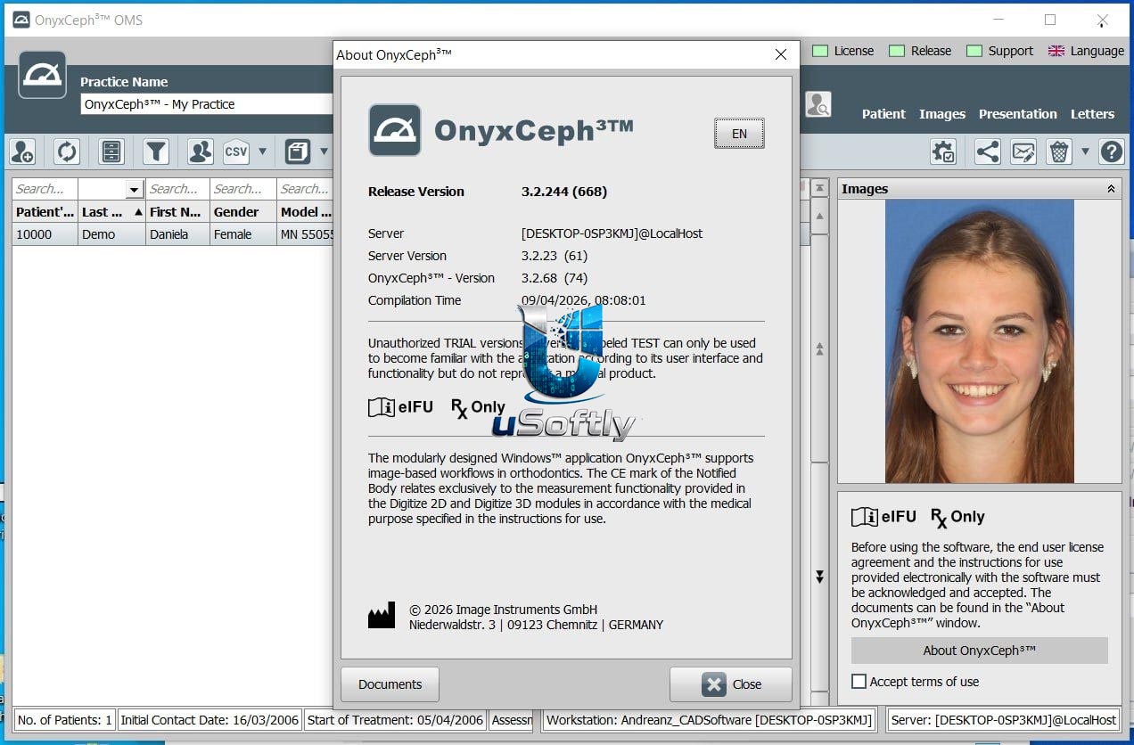Open the file cabinet archive icon
This screenshot has height=745, width=1134.
(x=111, y=151)
